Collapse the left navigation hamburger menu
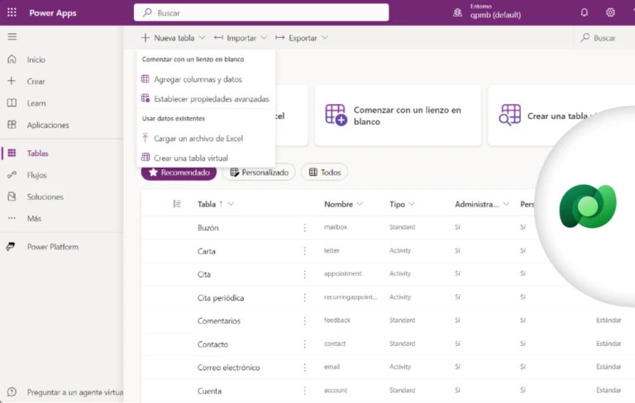 [x=12, y=37]
